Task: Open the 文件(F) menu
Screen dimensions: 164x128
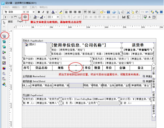Action: [6, 7]
